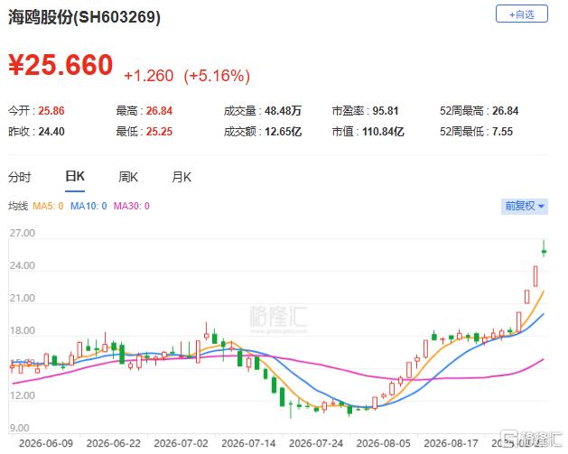Screen dimensions: 568x454
Task: Switch to 分时 chart tab
Action: coord(20,177)
